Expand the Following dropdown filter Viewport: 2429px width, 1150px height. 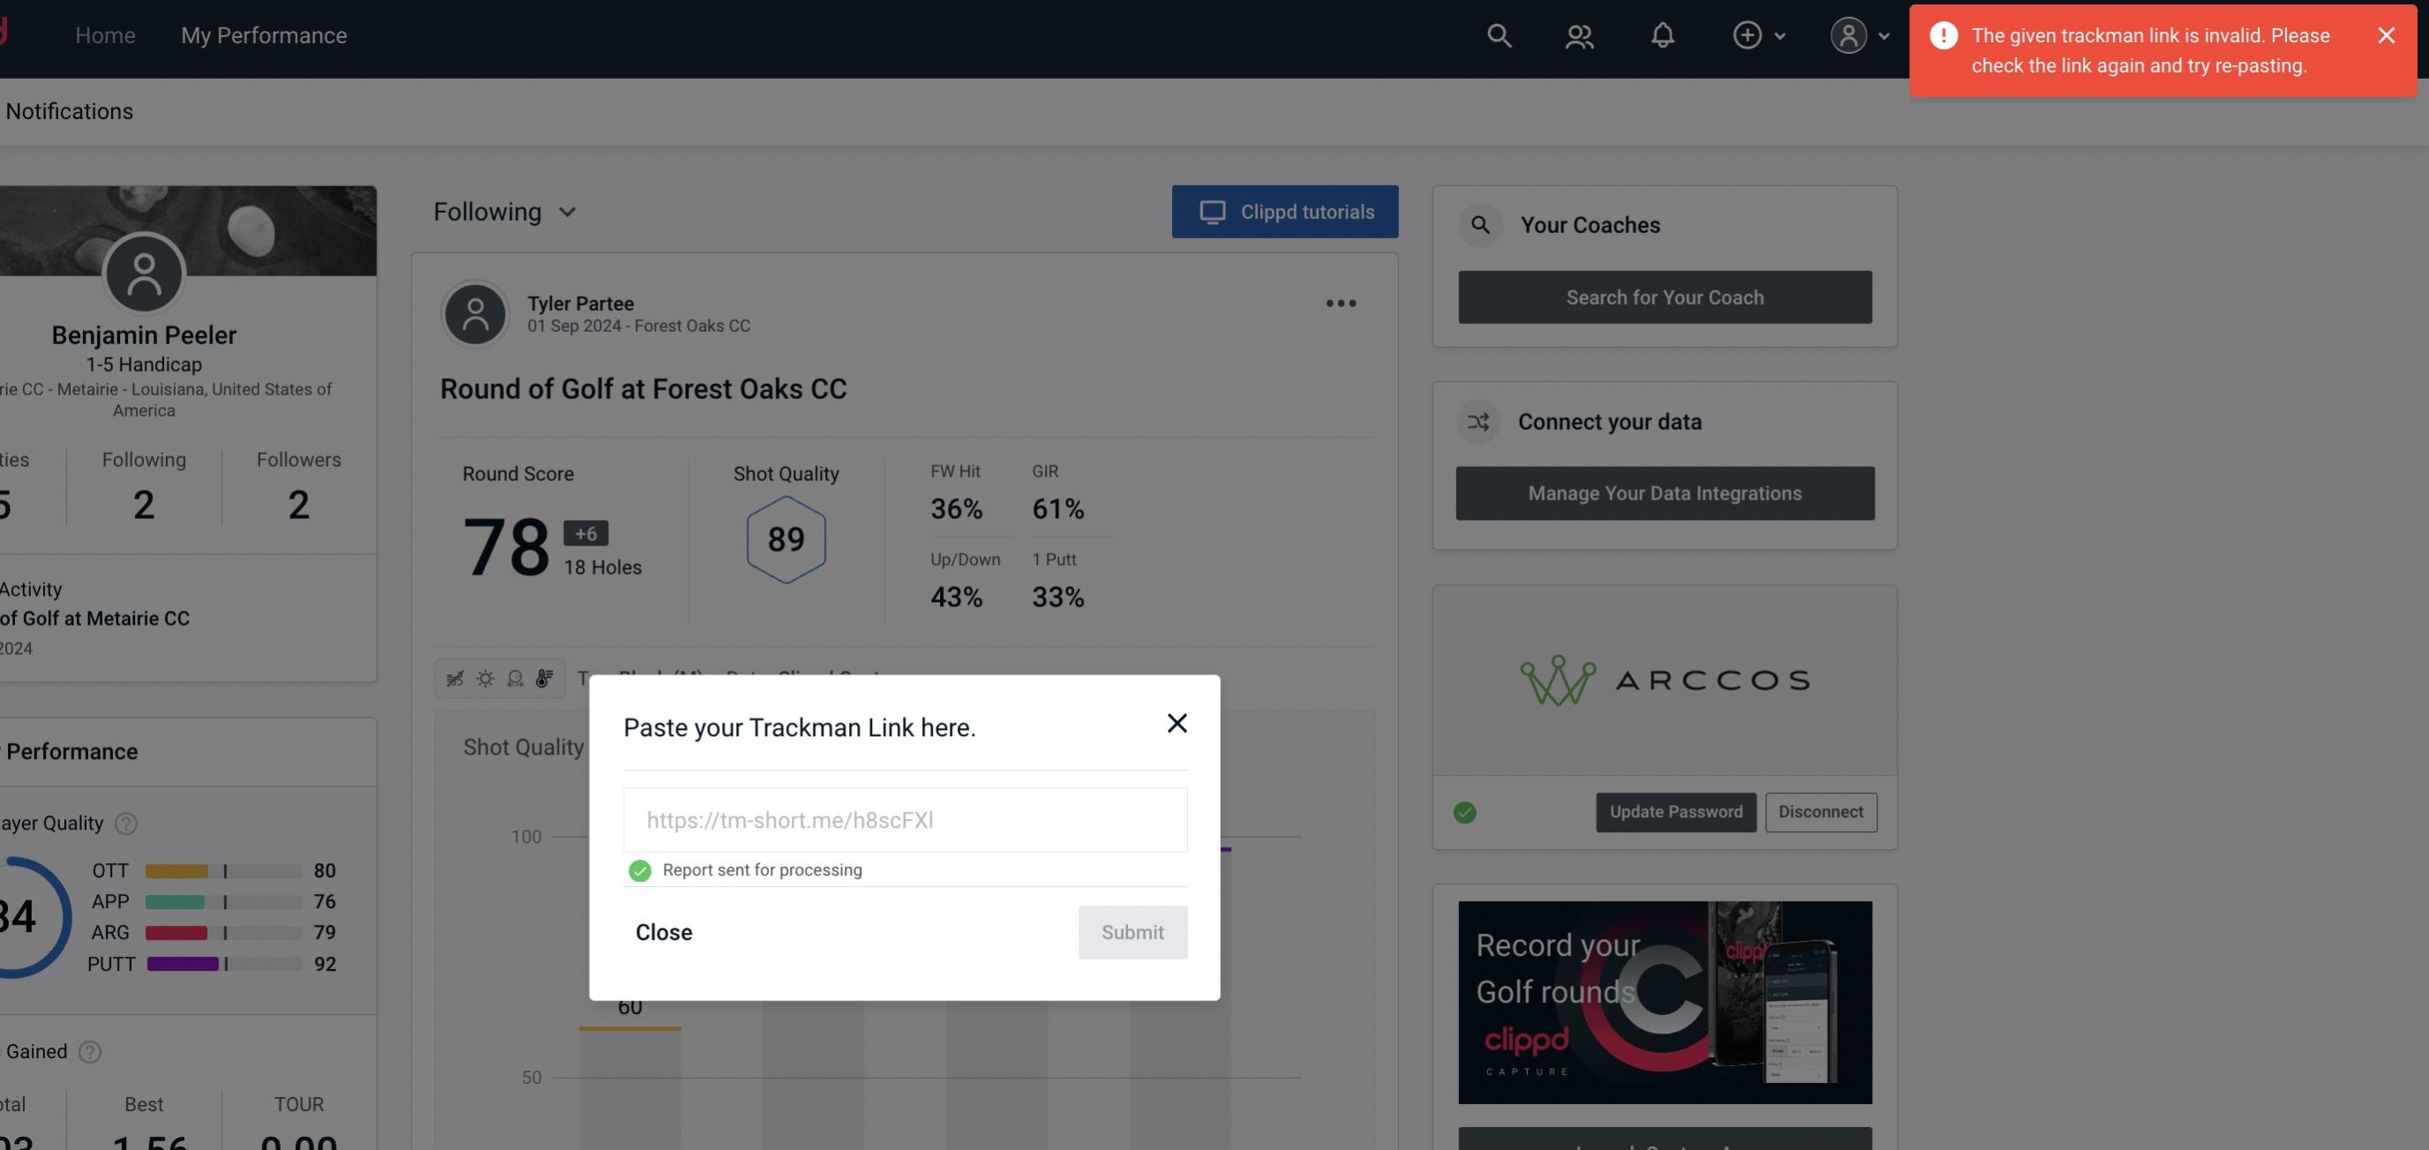(505, 211)
